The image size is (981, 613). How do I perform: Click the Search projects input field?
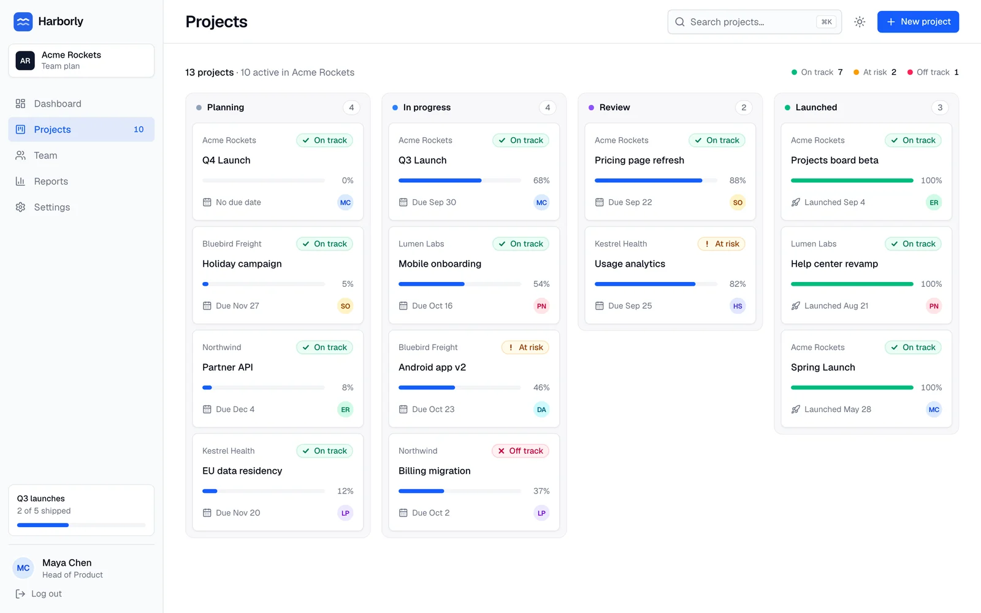coord(755,22)
